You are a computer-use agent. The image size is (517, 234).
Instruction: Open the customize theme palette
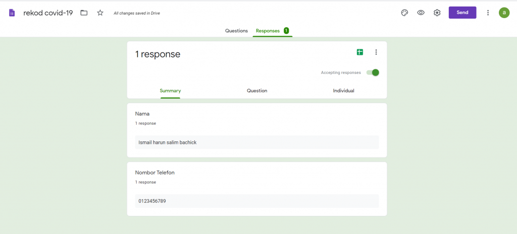(x=404, y=13)
